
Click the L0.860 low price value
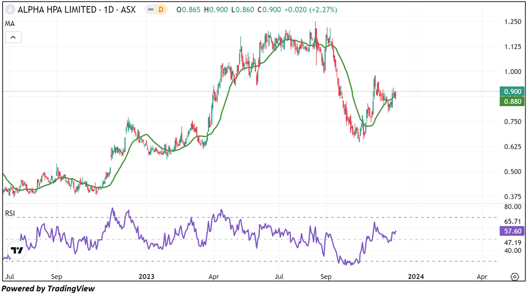click(243, 10)
